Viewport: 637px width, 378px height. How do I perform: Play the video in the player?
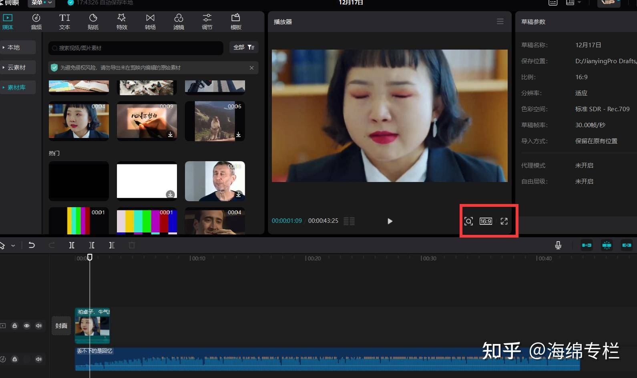point(390,221)
